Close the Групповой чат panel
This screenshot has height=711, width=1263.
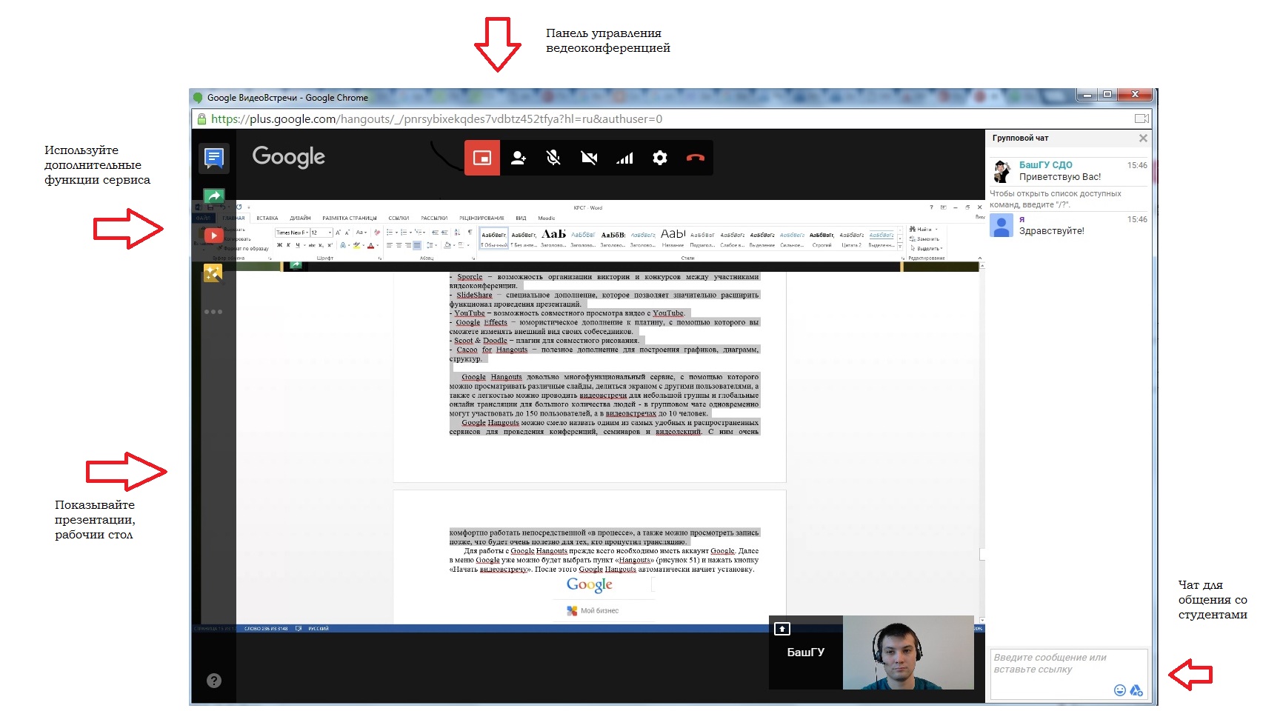pos(1143,138)
